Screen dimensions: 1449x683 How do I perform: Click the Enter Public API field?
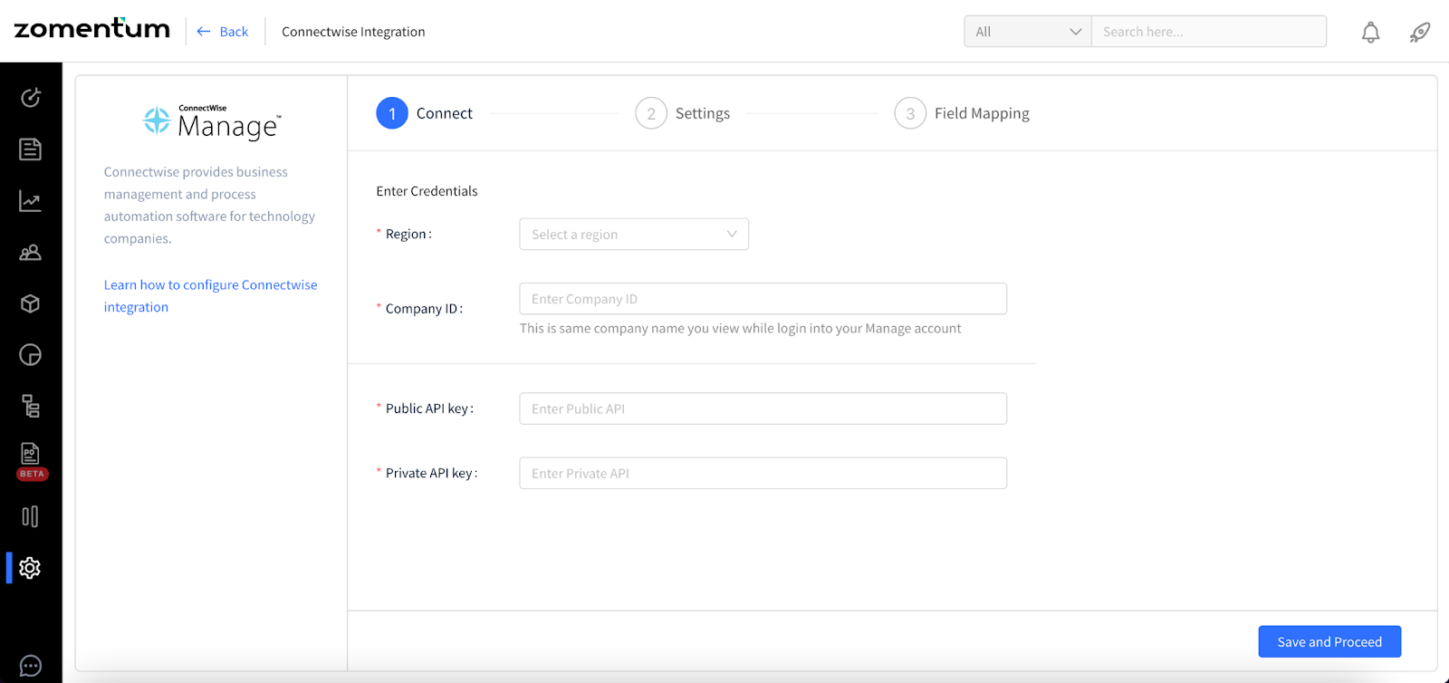pos(763,409)
